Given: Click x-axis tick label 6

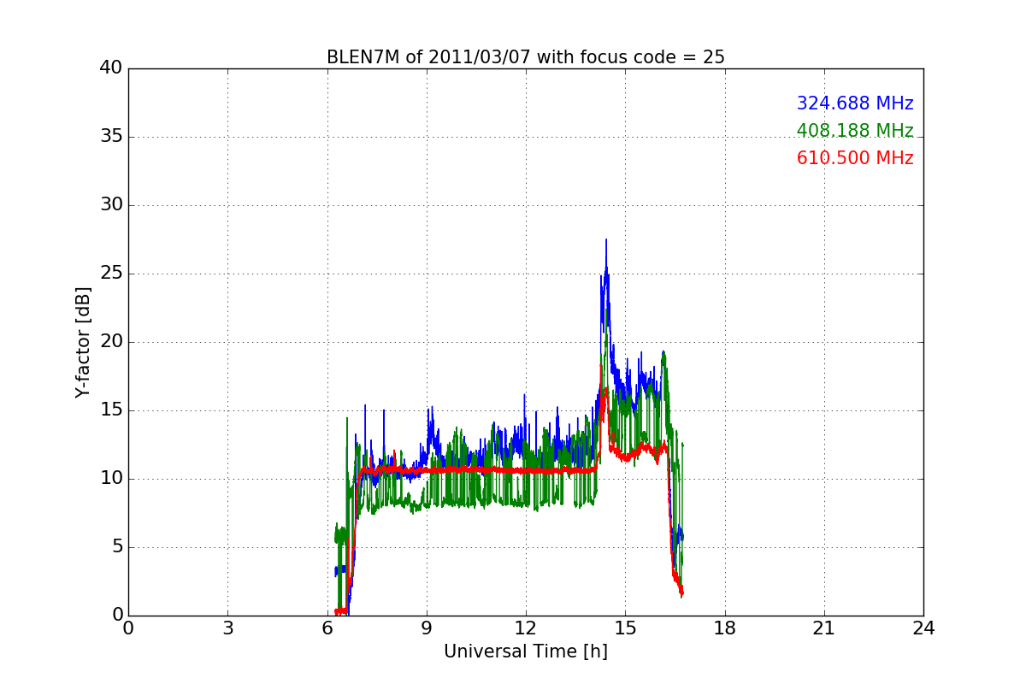Looking at the screenshot, I should tap(327, 628).
